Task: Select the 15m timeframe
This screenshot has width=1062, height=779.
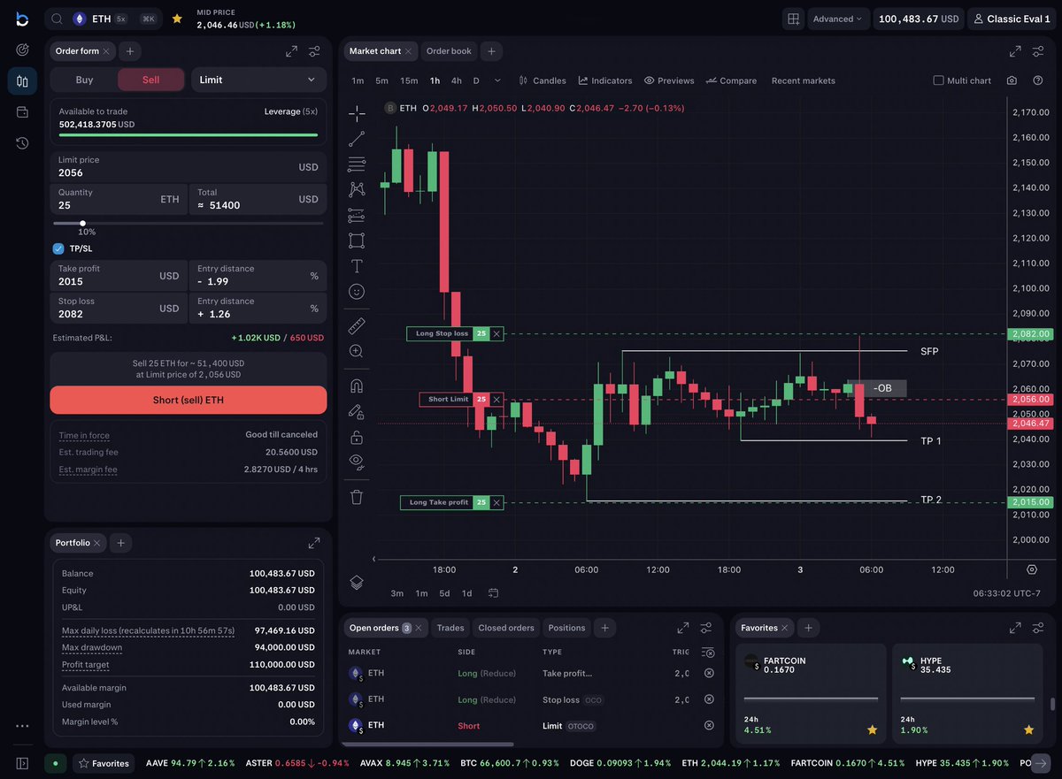Action: click(x=409, y=80)
